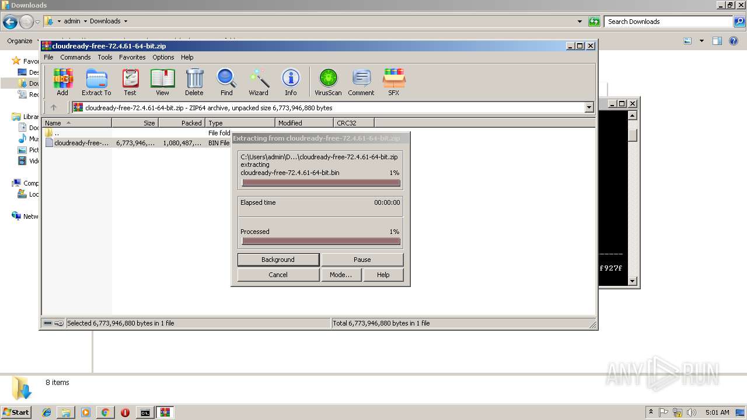Click the Background button in extraction dialog
747x420 pixels.
(x=278, y=260)
